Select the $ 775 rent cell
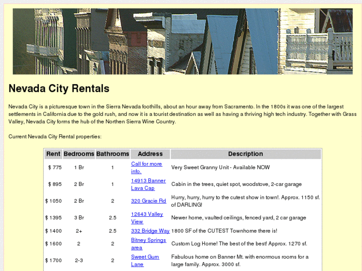This screenshot has height=271, width=362. [55, 168]
